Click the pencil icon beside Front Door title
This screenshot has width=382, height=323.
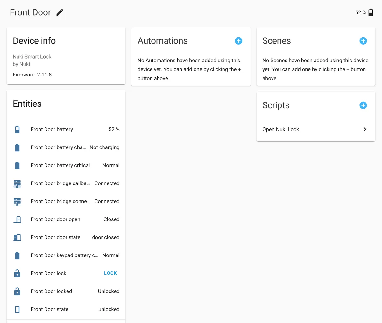coord(60,12)
